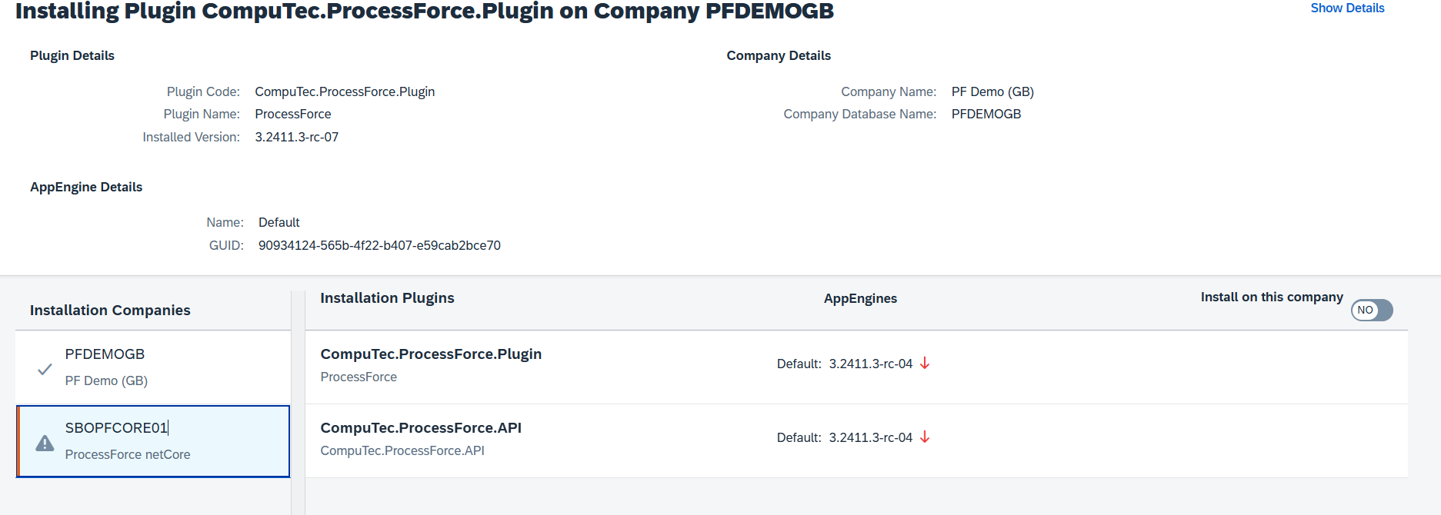Select the CompuTec.ProcessForce.API plugin title
The image size is (1441, 515).
(421, 428)
